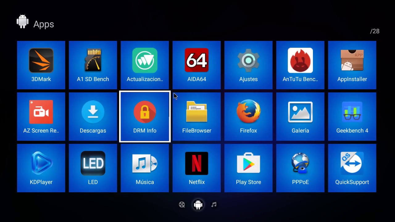Open the Actualizacion update app
The width and height of the screenshot is (395, 222).
[145, 65]
